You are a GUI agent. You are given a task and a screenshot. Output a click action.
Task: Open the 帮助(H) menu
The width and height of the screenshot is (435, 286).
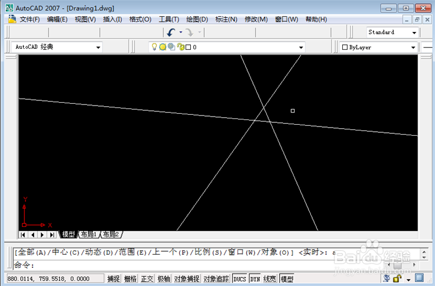(316, 19)
